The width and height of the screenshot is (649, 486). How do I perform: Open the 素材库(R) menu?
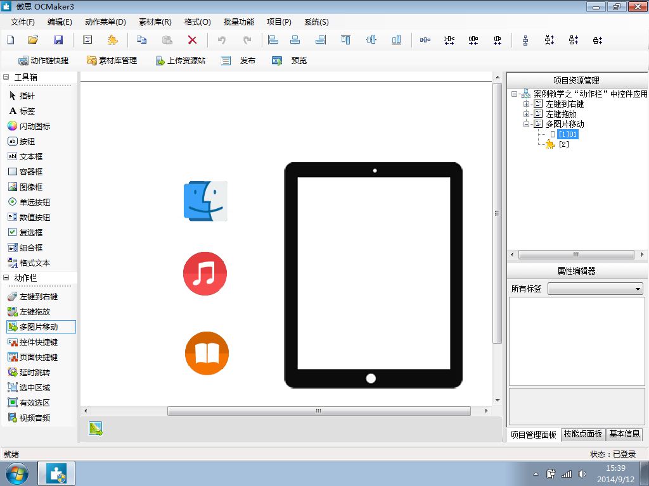pyautogui.click(x=155, y=22)
